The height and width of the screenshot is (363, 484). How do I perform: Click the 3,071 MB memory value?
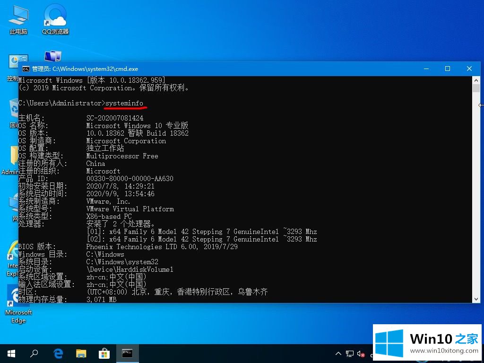102,299
